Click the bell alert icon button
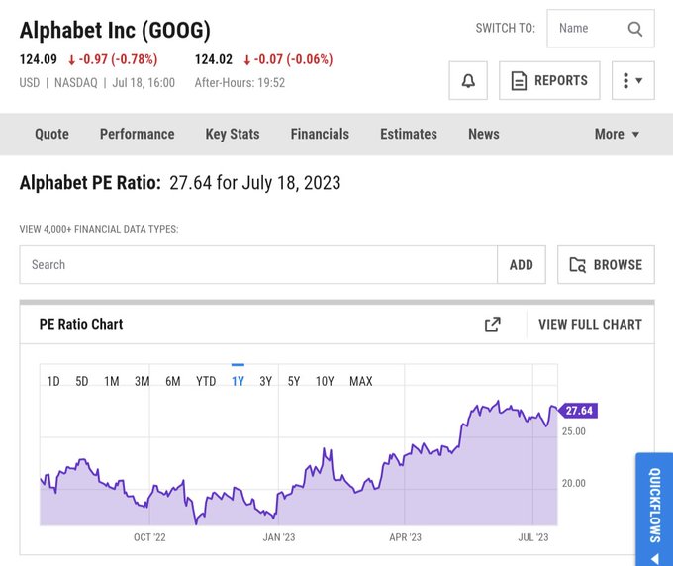The width and height of the screenshot is (673, 566). (x=468, y=81)
